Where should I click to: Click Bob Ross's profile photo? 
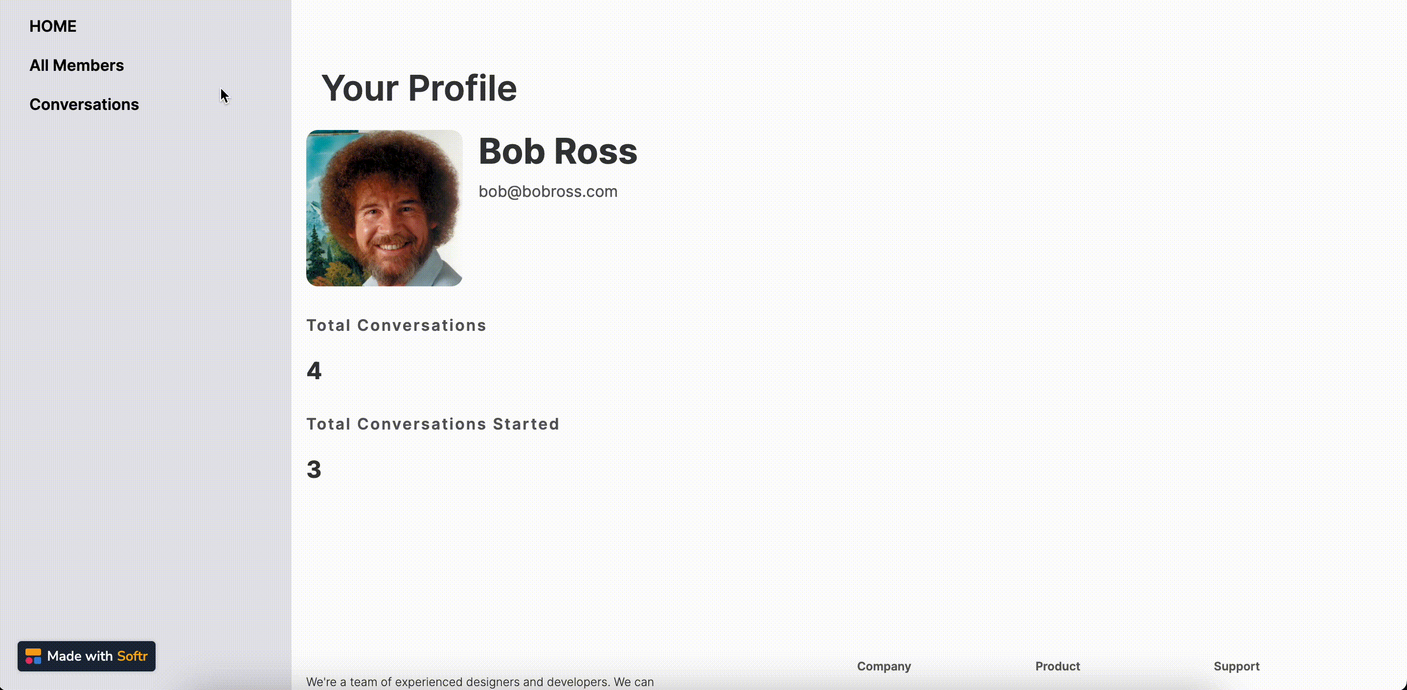[x=384, y=208]
